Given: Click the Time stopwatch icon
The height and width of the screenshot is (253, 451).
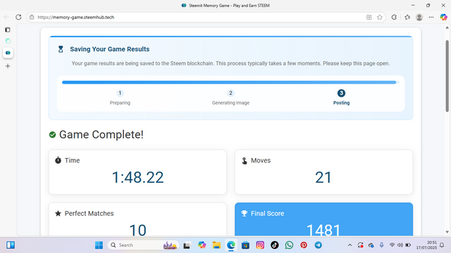Looking at the screenshot, I should point(58,160).
